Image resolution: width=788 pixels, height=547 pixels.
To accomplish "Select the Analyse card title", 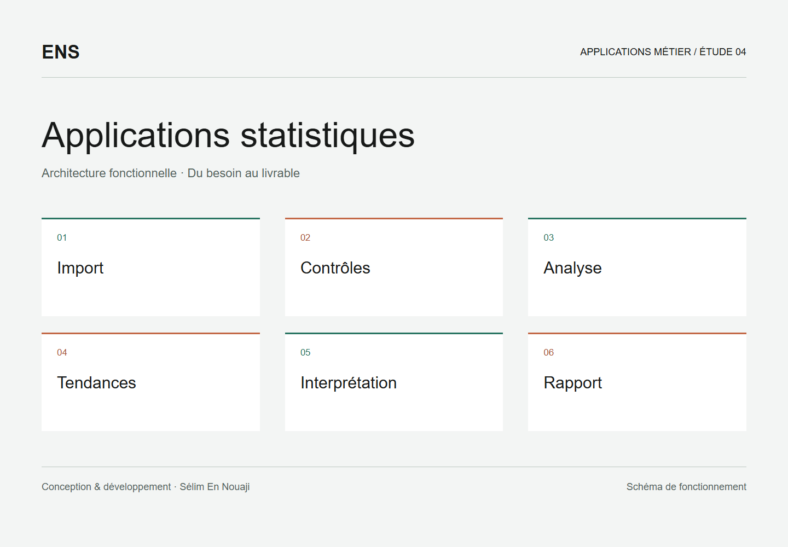I will pyautogui.click(x=572, y=268).
